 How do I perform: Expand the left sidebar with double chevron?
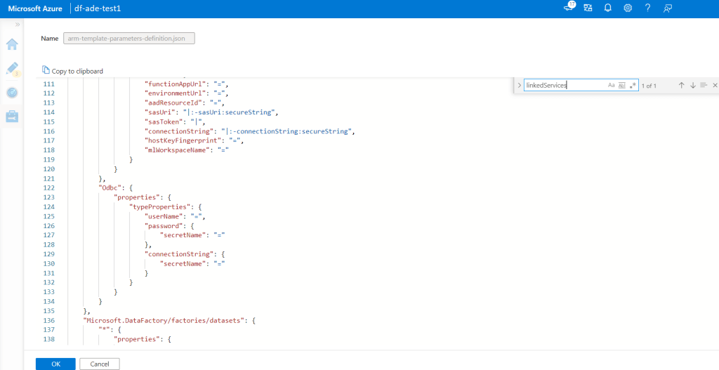tap(17, 25)
